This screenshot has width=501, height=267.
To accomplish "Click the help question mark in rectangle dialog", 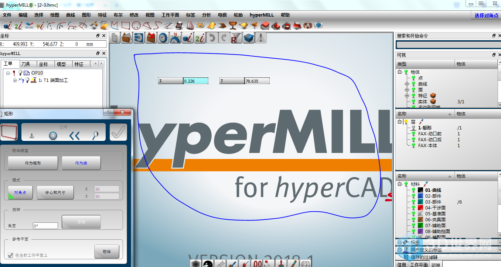I will pos(109,112).
